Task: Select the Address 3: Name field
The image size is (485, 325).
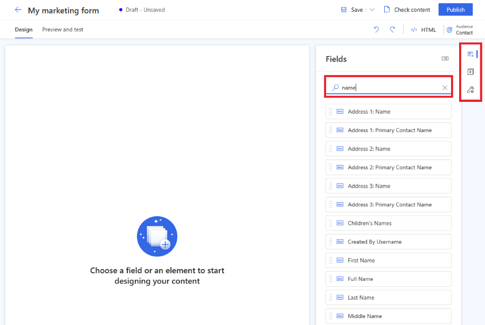Action: tap(388, 186)
